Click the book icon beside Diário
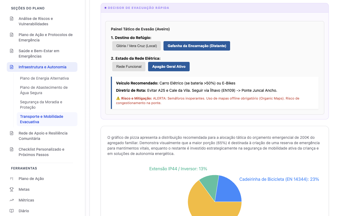Viewport: 338px width, 216px height. (x=12, y=211)
